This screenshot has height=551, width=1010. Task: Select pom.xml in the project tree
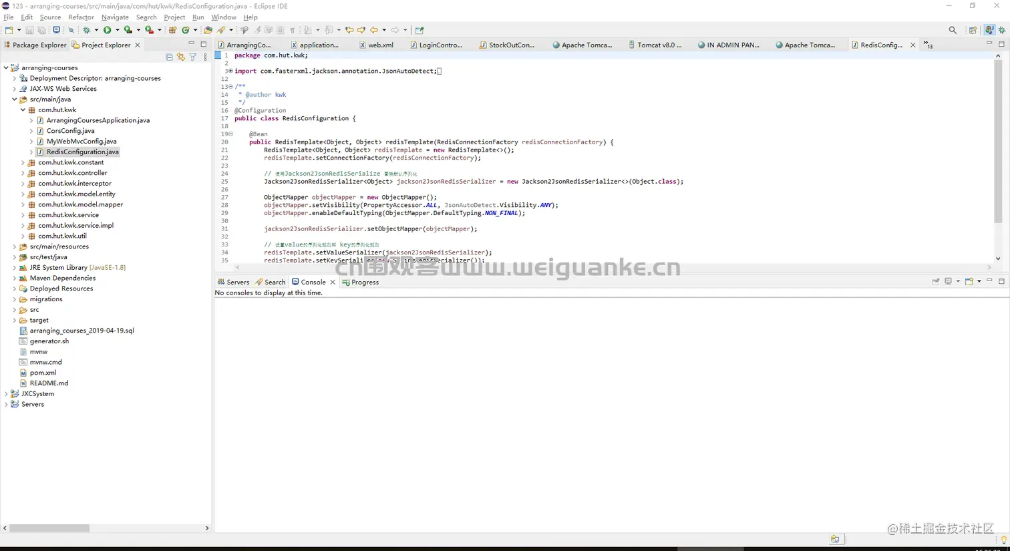click(43, 373)
